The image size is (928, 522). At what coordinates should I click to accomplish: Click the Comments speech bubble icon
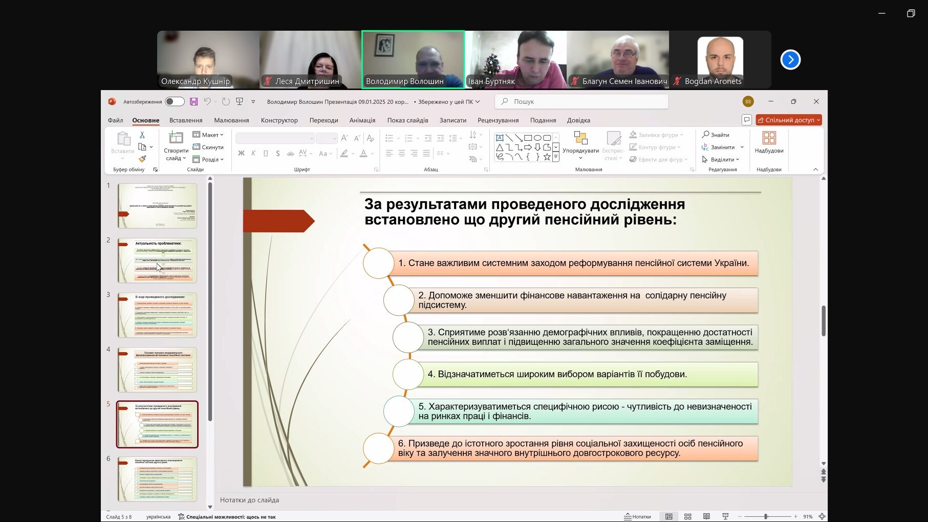tap(747, 120)
